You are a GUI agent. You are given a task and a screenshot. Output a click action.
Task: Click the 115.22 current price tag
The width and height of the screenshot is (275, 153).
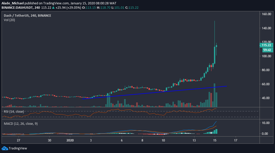click(x=266, y=45)
